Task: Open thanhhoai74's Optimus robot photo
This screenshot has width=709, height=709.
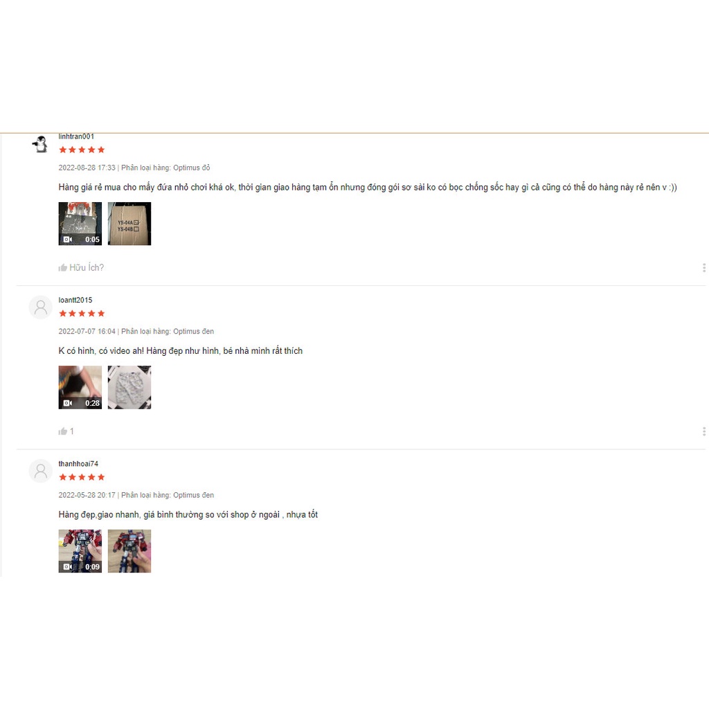Action: pyautogui.click(x=129, y=551)
